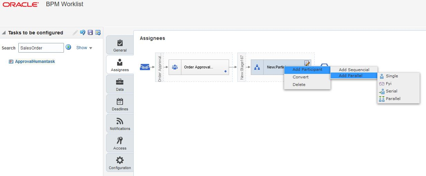
Task: Click the undo/revert icon in task header
Action: [83, 33]
